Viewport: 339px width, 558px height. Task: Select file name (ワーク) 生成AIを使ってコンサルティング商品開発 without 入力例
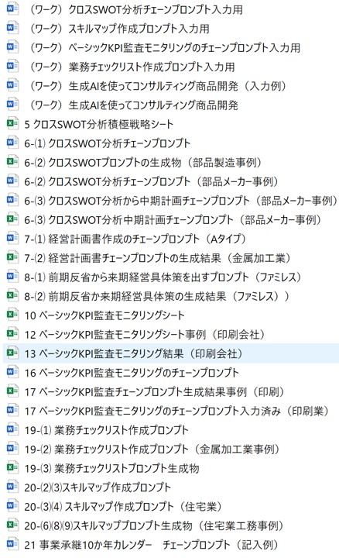point(134,105)
